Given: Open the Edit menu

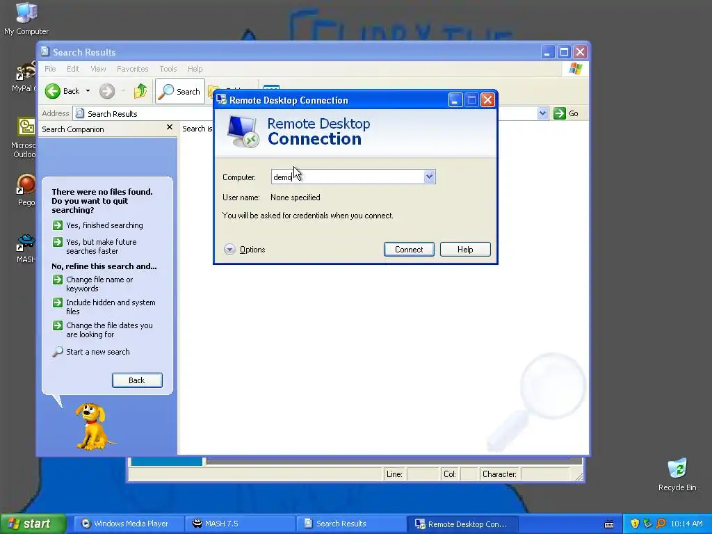Looking at the screenshot, I should coord(72,69).
